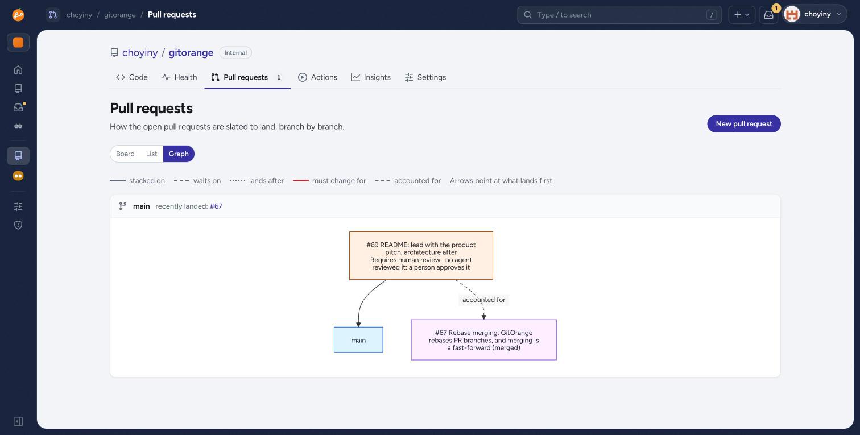The image size is (860, 435).
Task: Open the #67 Rebase merging graph node
Action: point(484,340)
